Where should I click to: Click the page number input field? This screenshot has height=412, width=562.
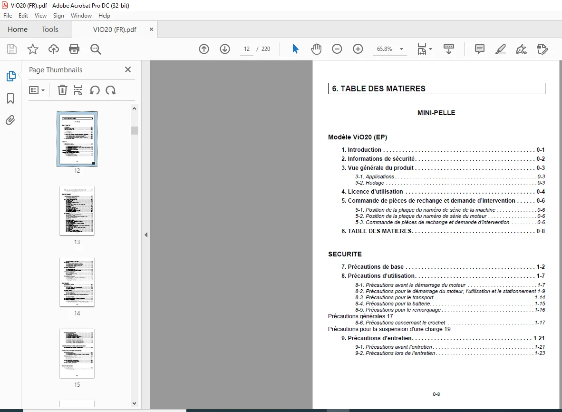pyautogui.click(x=247, y=49)
